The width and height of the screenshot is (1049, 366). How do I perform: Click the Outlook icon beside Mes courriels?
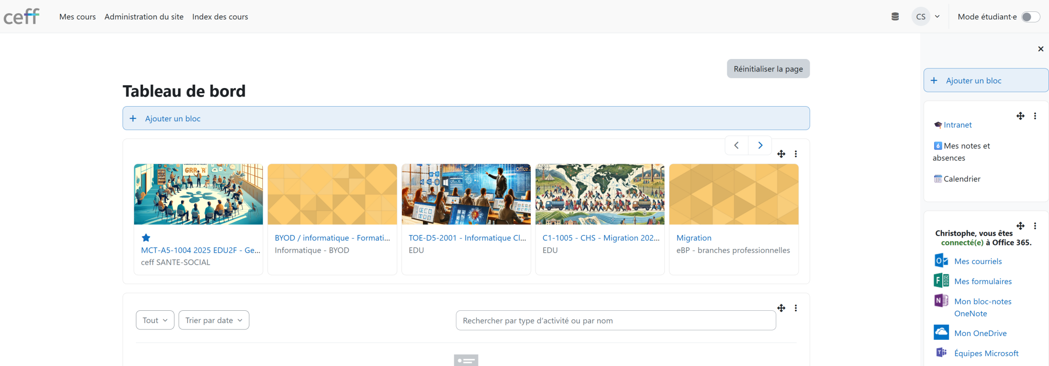941,261
